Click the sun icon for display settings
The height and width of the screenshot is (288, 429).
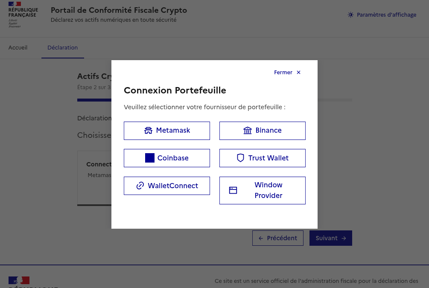[350, 15]
